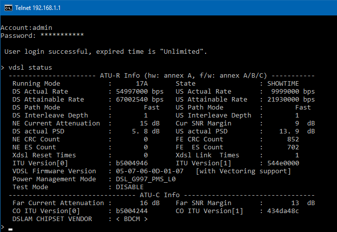This screenshot has width=337, height=232.
Task: Click the masked password asterisks
Action: tap(62, 35)
